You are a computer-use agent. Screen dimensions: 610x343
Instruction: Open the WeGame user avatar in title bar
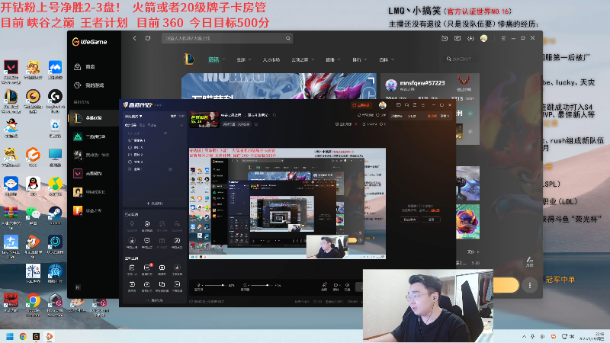[x=484, y=38]
